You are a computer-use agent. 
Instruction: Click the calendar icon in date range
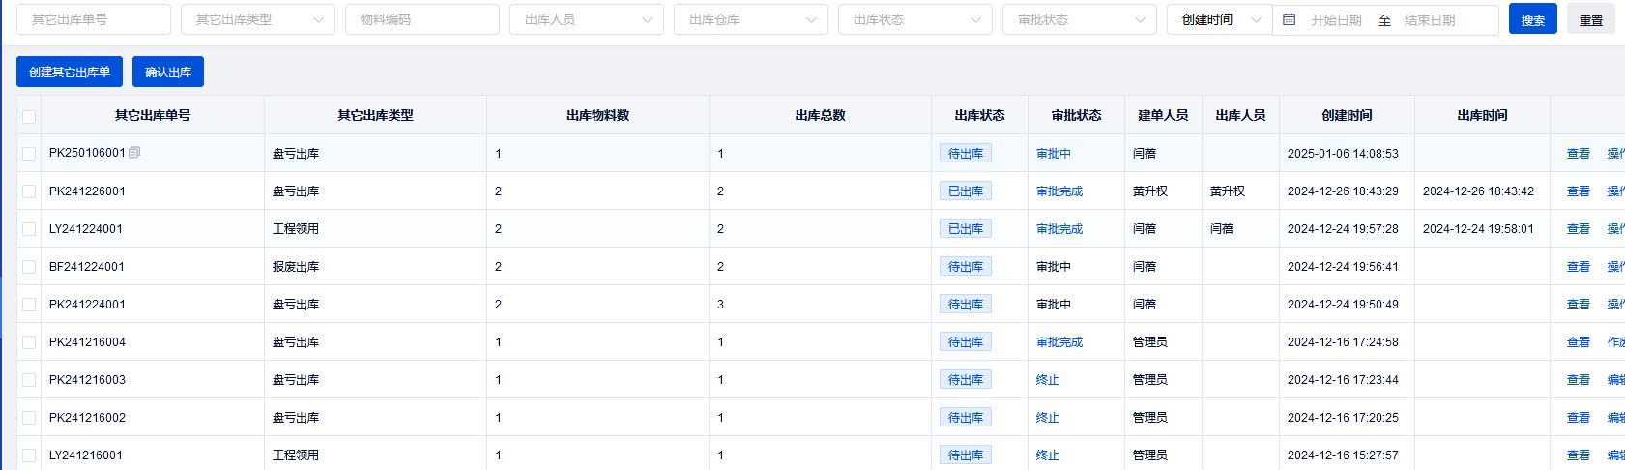pyautogui.click(x=1289, y=19)
